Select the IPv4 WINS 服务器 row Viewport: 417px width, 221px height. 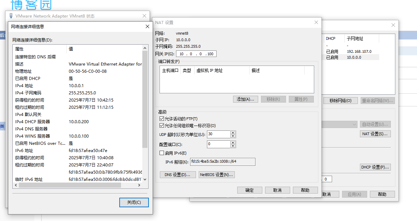(x=77, y=136)
